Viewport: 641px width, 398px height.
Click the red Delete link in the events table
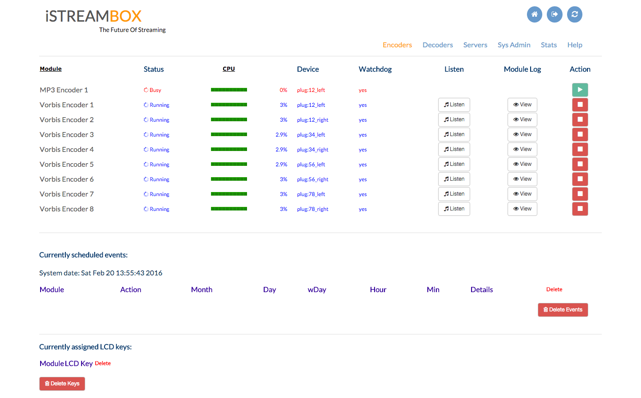click(554, 289)
